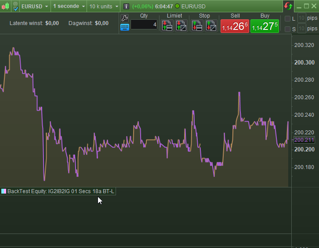Open the 1 seconde timeframe dropdown
The width and height of the screenshot is (319, 248).
click(69, 6)
